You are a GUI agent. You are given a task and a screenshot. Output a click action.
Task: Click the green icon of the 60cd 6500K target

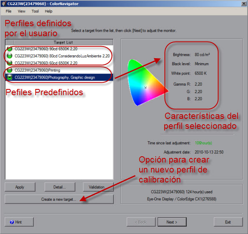click(10, 63)
